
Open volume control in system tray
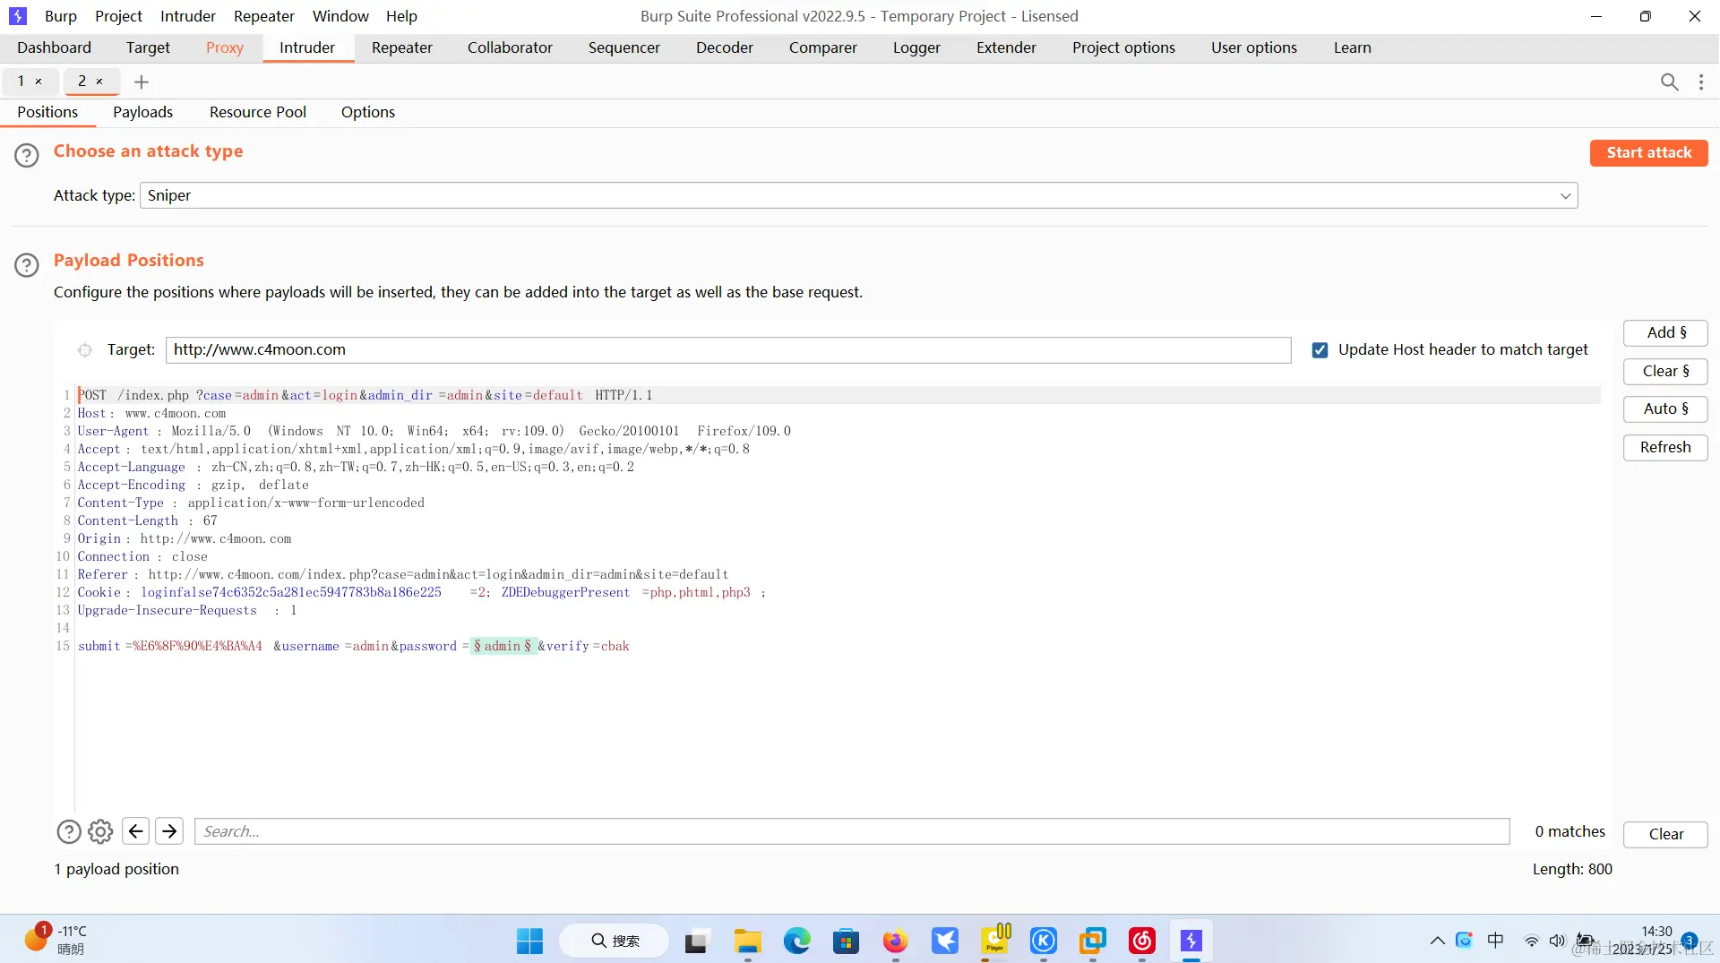coord(1557,941)
